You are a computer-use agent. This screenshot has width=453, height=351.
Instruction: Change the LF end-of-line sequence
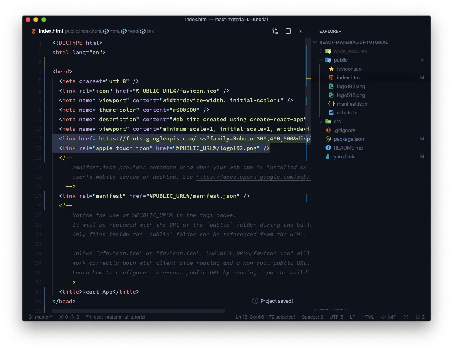[352, 317]
